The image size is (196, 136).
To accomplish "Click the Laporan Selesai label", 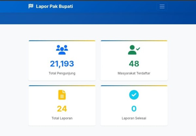I will 134,118.
